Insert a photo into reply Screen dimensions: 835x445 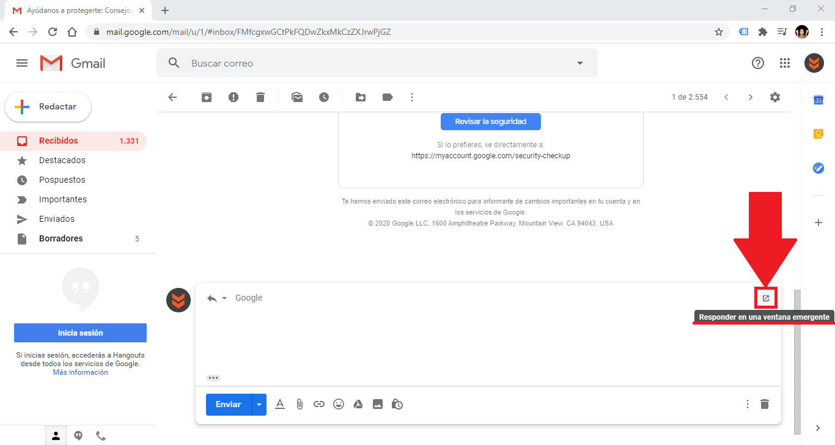click(x=378, y=404)
